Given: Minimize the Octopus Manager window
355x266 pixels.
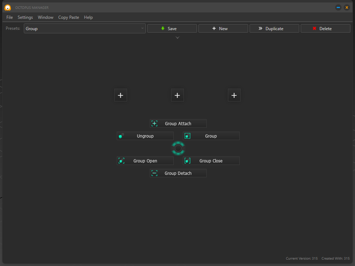Looking at the screenshot, I should tap(338, 7).
